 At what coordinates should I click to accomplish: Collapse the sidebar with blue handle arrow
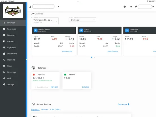click(x=26, y=60)
